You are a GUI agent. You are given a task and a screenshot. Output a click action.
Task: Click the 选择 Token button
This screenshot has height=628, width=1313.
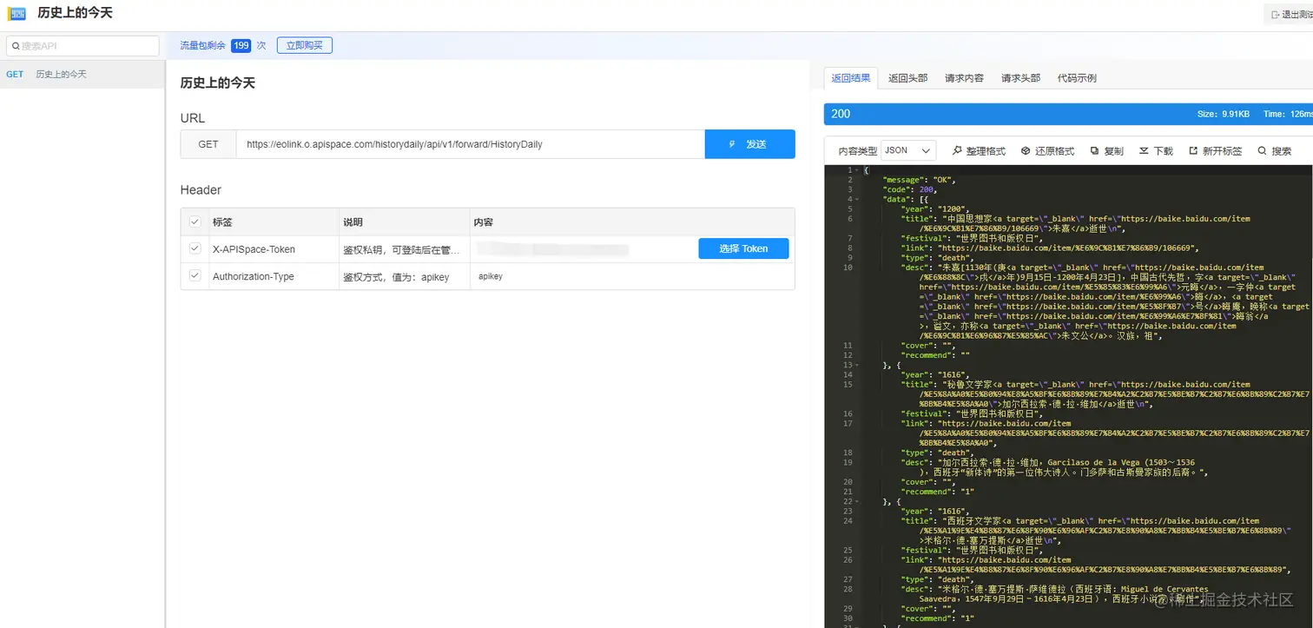[743, 248]
